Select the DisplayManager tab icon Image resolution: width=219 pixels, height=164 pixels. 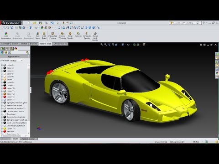point(16,49)
